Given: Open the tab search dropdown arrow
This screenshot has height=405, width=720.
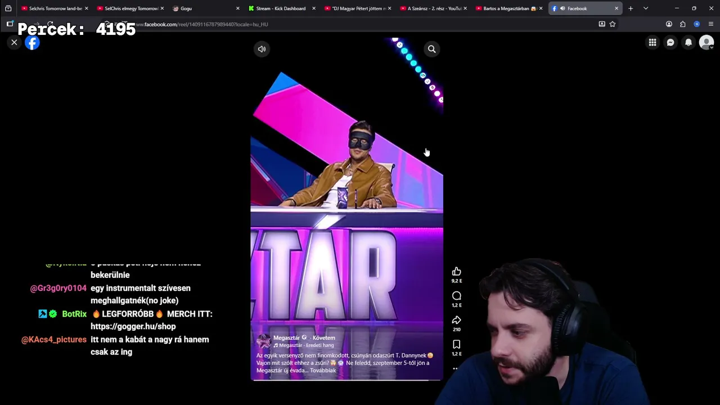Looking at the screenshot, I should [646, 8].
